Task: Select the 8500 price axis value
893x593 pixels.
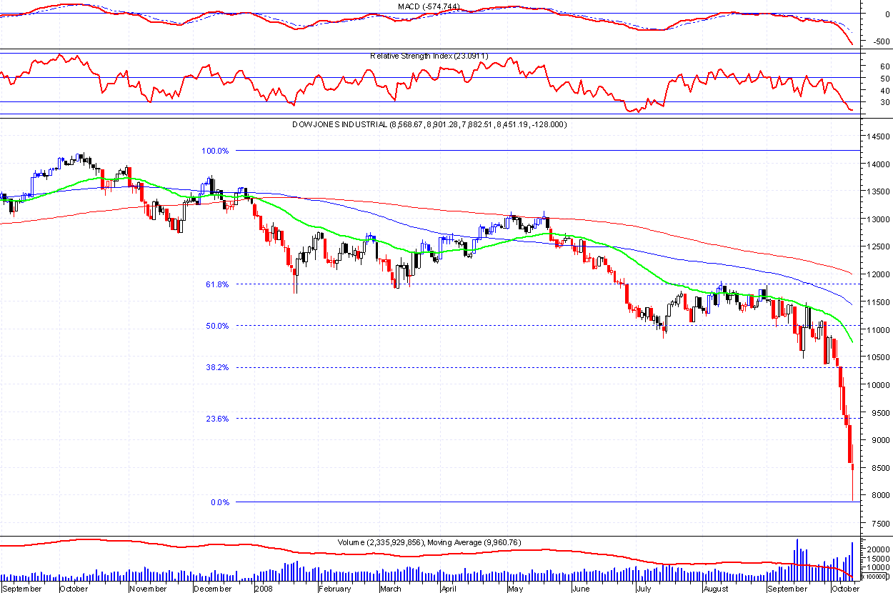Action: pos(879,468)
